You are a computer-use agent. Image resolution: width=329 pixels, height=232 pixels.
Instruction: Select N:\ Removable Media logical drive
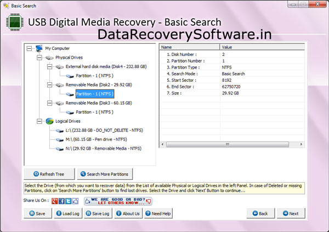(x=104, y=149)
